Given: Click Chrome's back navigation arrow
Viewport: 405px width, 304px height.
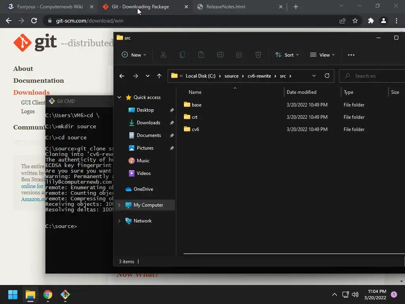Looking at the screenshot, I should 9,21.
